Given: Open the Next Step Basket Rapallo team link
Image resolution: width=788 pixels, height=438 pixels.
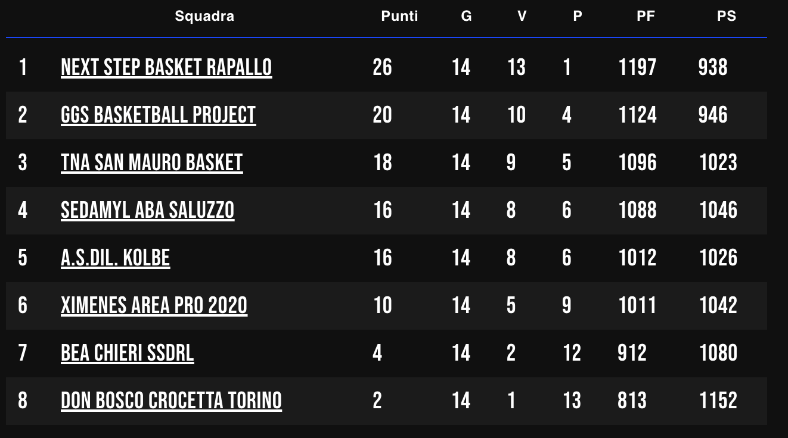Looking at the screenshot, I should [166, 67].
